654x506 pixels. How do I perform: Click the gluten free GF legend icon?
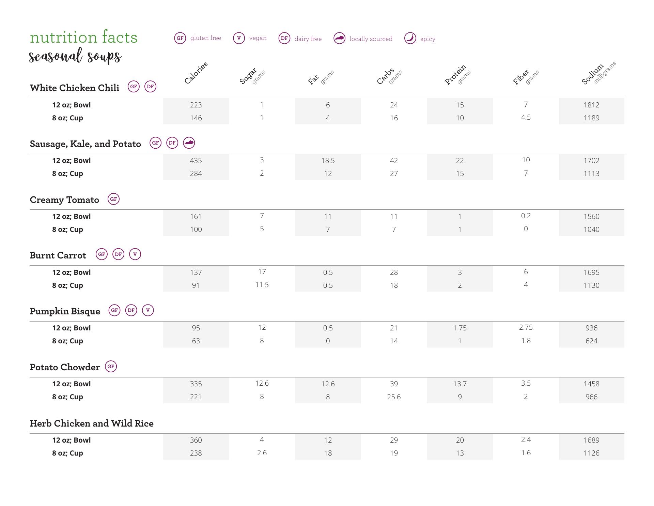[x=180, y=38]
